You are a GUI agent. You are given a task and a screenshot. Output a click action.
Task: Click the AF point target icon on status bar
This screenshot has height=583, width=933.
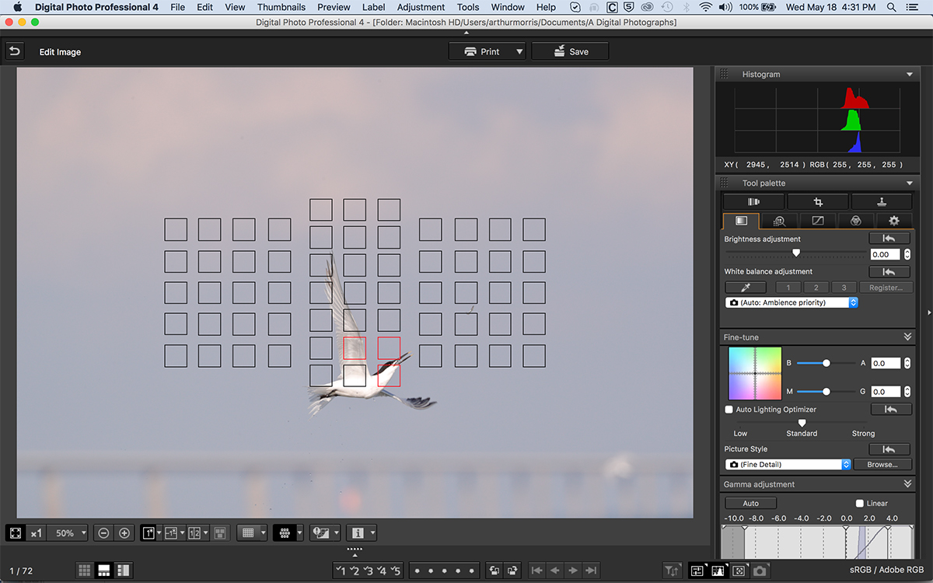pos(739,571)
